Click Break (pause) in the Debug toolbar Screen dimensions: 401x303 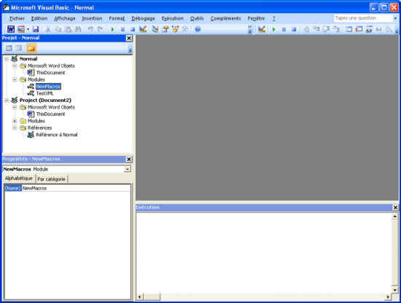[284, 29]
